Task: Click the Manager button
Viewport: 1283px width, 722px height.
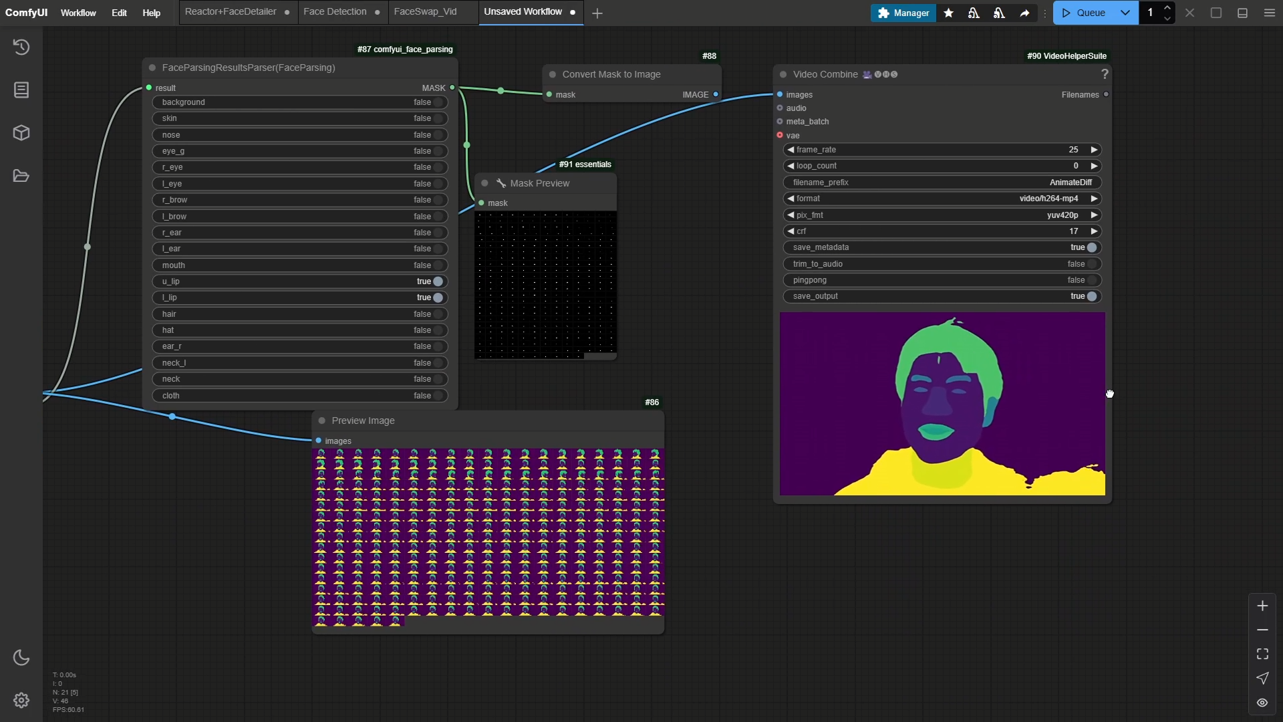Action: point(903,13)
